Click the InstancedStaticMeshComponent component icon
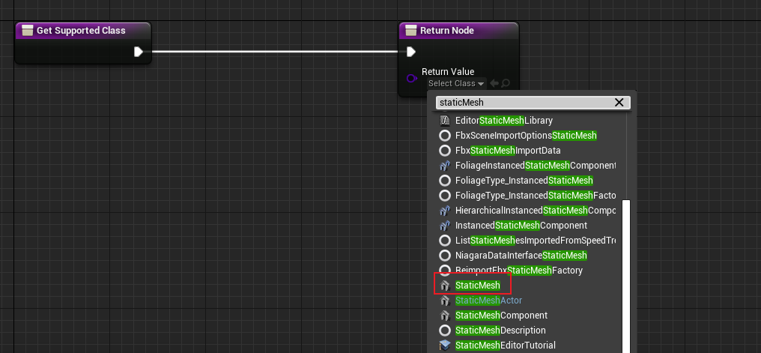This screenshot has height=353, width=761. point(445,226)
